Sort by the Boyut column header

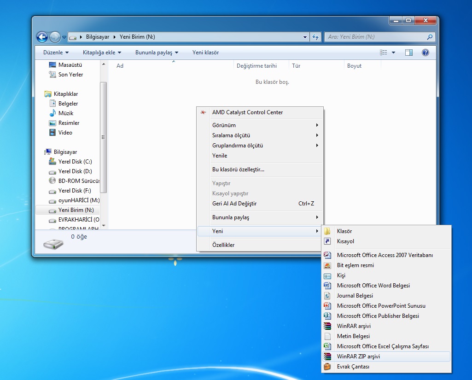(x=354, y=66)
